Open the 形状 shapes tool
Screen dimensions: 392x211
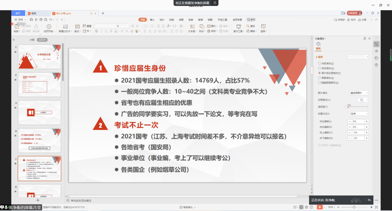(202, 28)
